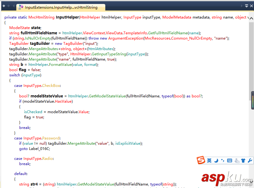Open the Sogou soft keyboard

tap(229, 160)
